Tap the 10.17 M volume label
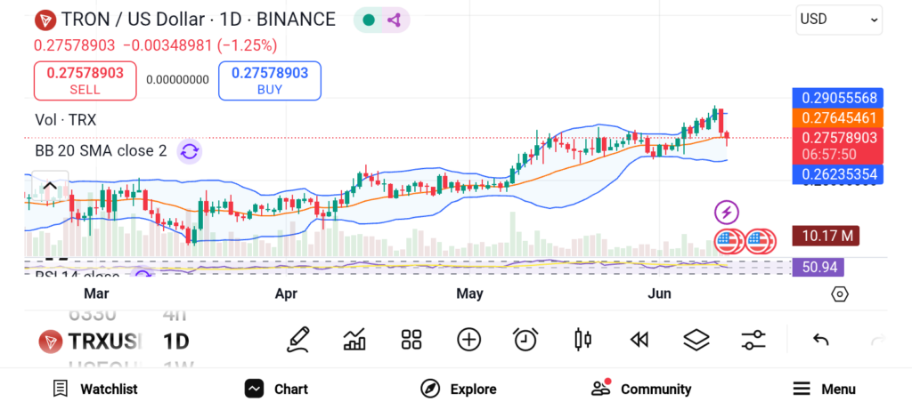The height and width of the screenshot is (410, 912). click(x=826, y=236)
